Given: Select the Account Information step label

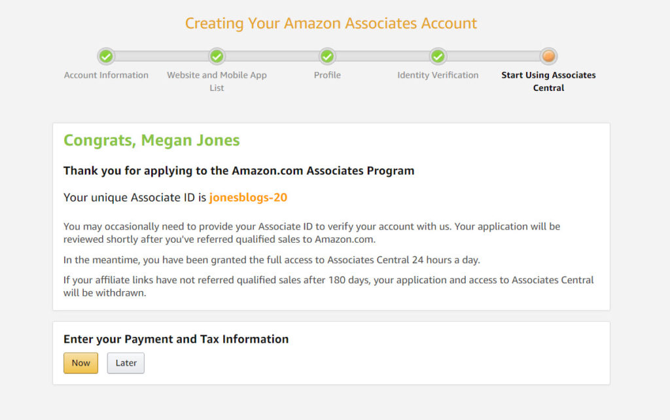Looking at the screenshot, I should (x=106, y=75).
